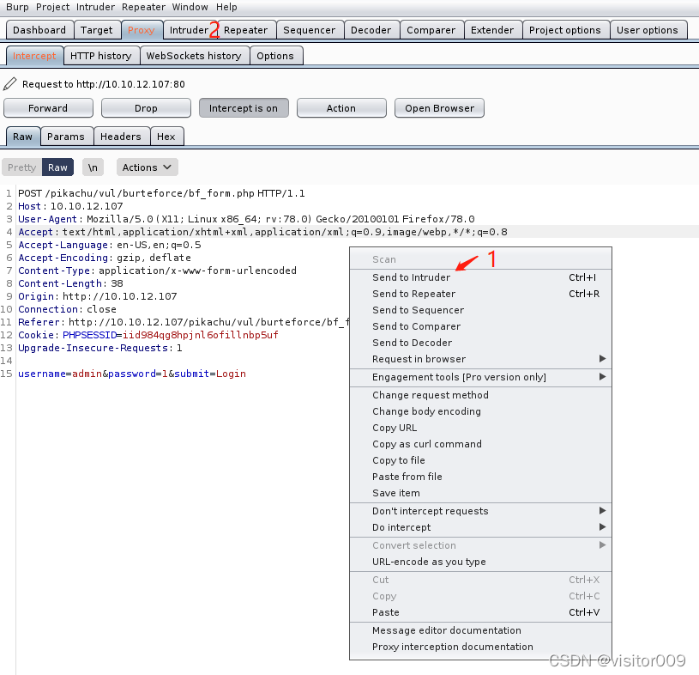
Task: Select Copy URL menu entry
Action: point(480,428)
